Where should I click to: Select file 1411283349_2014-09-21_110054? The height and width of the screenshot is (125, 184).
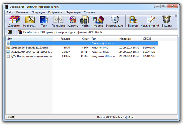[31, 52]
